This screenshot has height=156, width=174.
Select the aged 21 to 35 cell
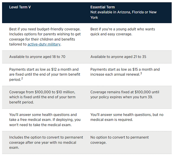click(x=118, y=56)
